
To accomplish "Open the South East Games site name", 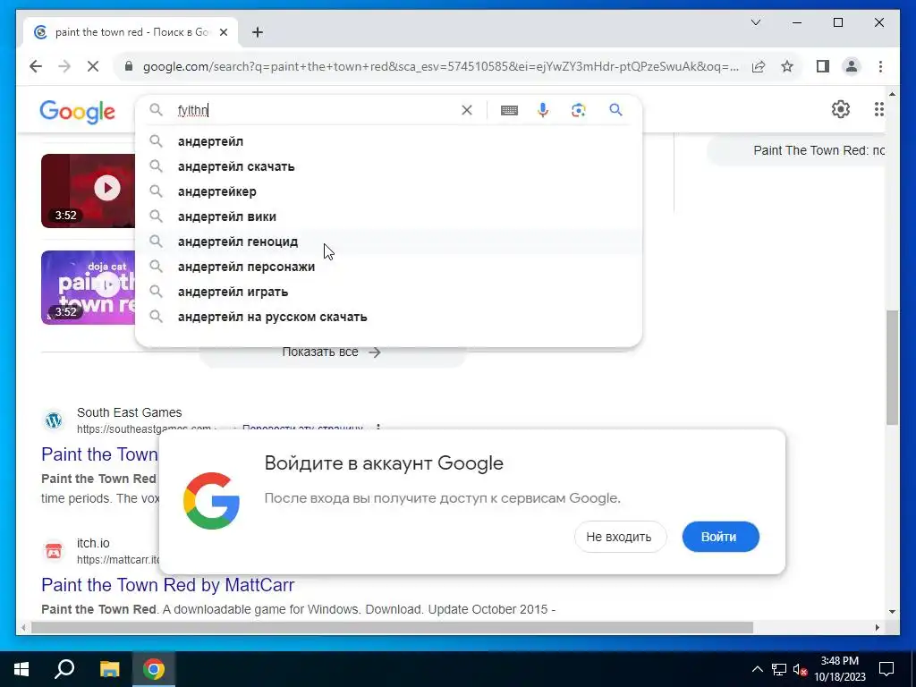I will tap(129, 412).
